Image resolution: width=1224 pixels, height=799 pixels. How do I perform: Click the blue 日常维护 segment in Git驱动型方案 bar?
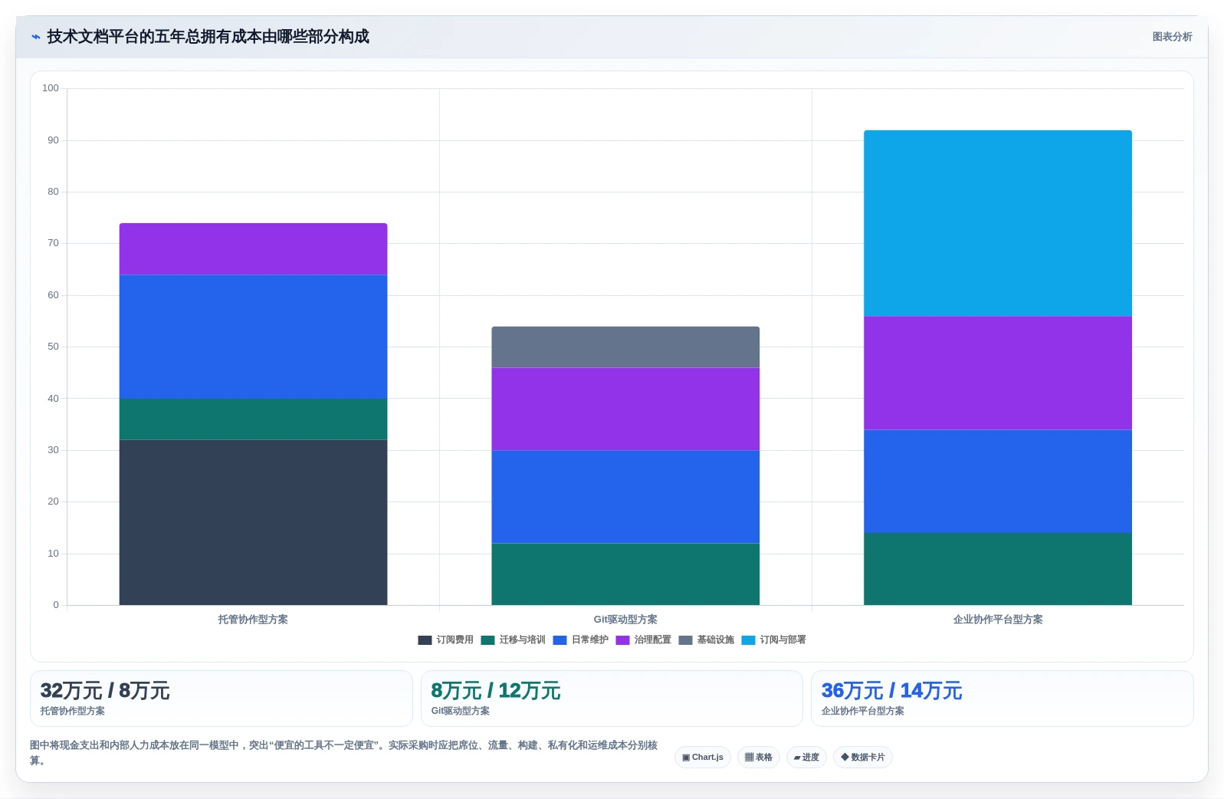click(625, 497)
